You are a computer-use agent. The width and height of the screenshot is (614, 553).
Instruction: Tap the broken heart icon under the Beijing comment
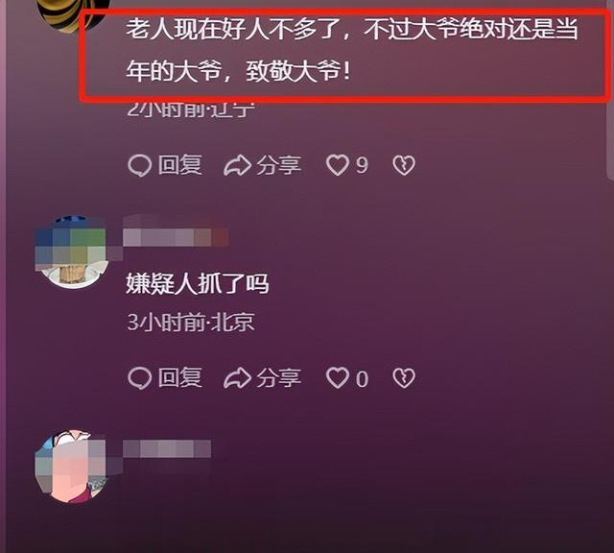[404, 378]
